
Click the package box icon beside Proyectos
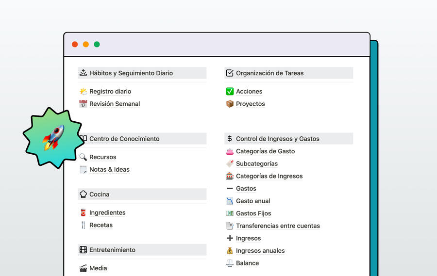pos(230,104)
